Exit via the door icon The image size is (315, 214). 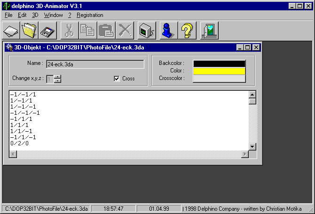[209, 31]
